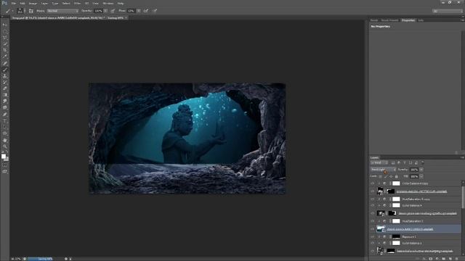Add layer mask icon at panel bottom

tap(431, 259)
